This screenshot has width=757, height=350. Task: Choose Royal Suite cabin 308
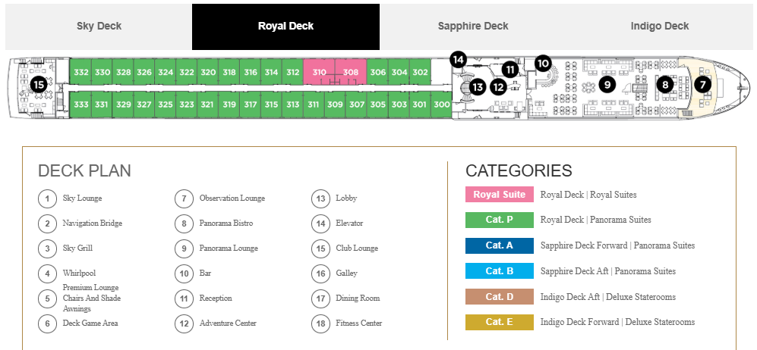pyautogui.click(x=351, y=72)
